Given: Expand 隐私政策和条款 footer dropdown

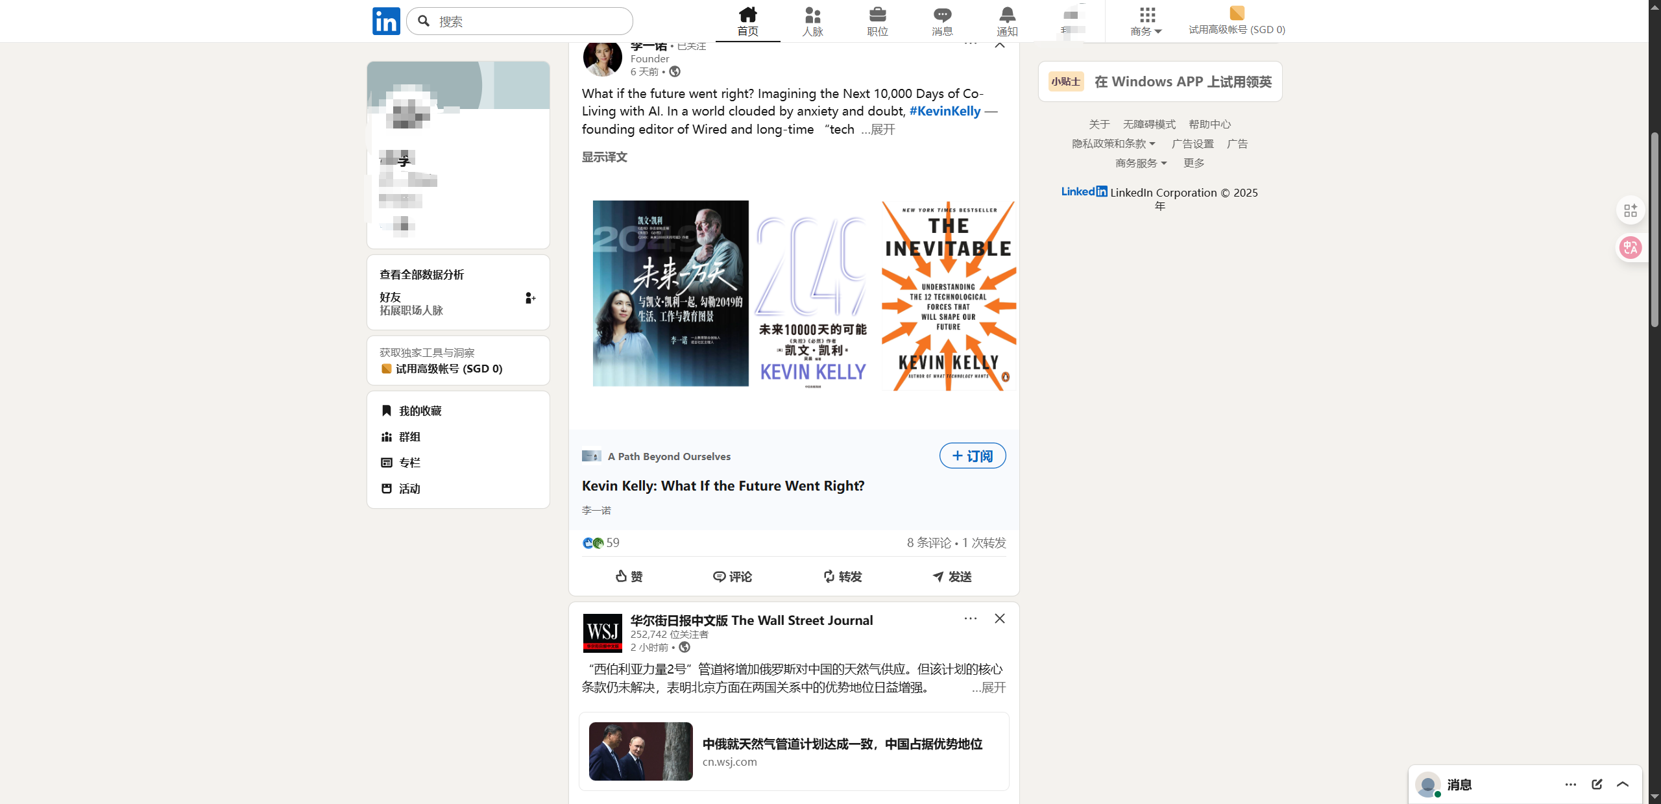Looking at the screenshot, I should [x=1113, y=144].
